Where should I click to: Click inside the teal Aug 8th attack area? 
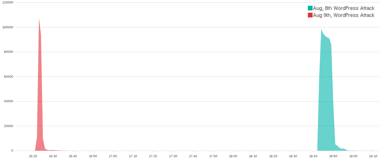[x=326, y=93]
